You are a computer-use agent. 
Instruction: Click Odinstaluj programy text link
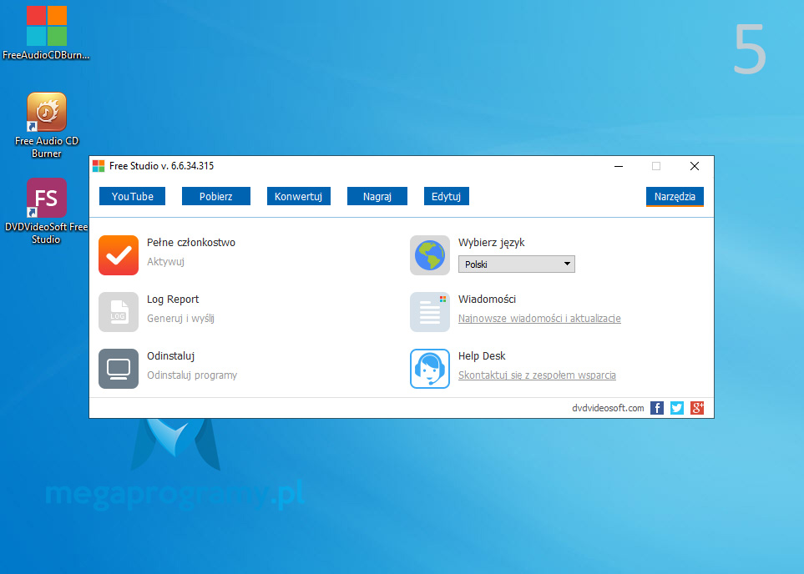[x=192, y=375]
